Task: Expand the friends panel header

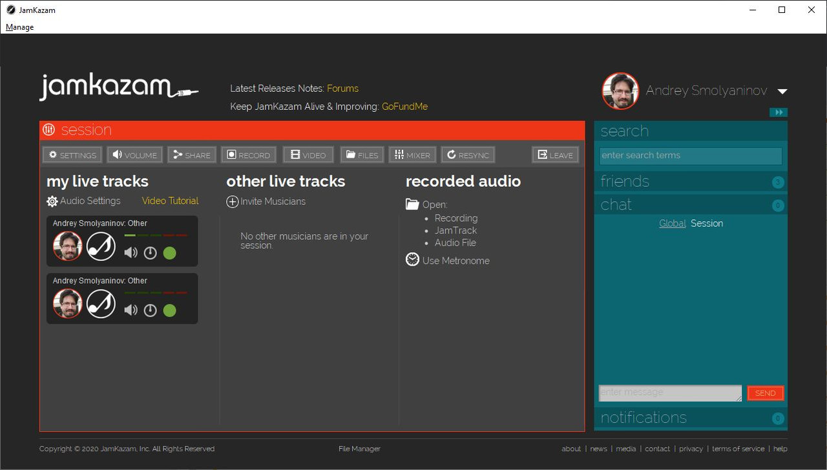Action: coord(691,182)
